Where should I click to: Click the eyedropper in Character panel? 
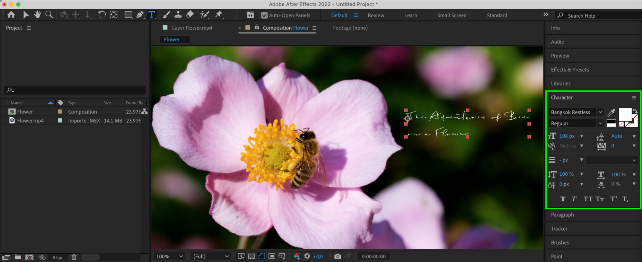tap(611, 112)
